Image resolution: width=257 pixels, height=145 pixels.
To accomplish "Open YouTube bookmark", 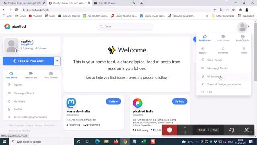I will pos(35,16).
